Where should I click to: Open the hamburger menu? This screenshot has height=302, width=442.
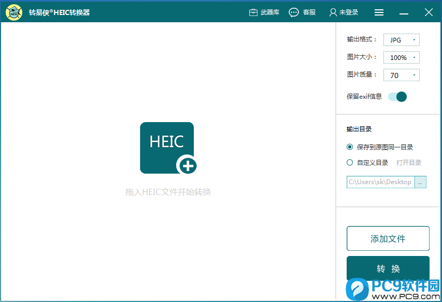pos(379,12)
